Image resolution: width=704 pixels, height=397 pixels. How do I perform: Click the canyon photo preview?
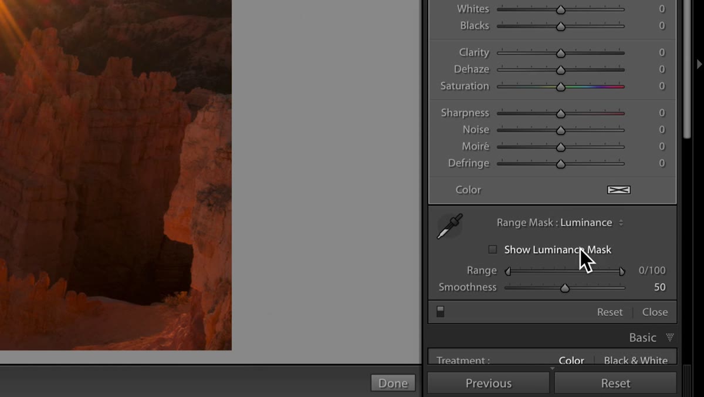pos(116,175)
